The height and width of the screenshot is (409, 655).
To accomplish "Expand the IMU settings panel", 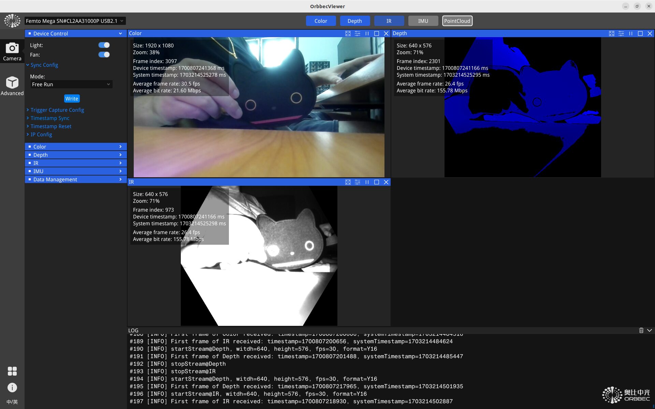I will pos(76,171).
